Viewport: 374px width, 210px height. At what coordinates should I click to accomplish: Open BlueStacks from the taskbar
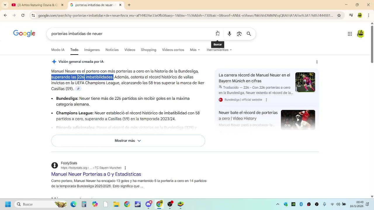181,204
